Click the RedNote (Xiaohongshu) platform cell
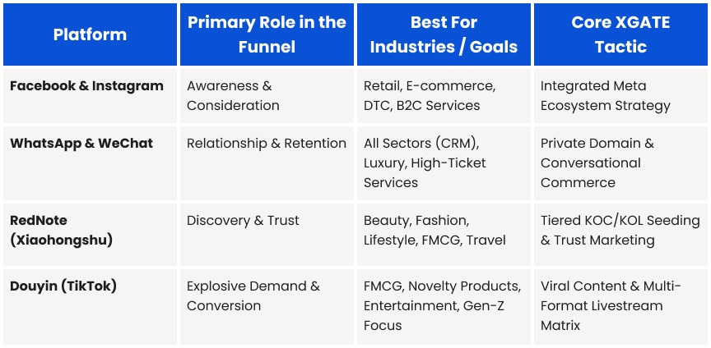This screenshot has width=711, height=348. pyautogui.click(x=63, y=231)
